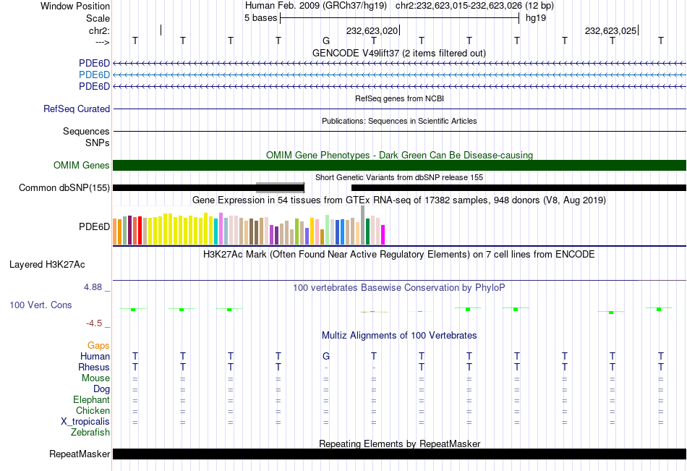The image size is (687, 471).
Task: Click the 4.88 PhyloP upper scale value
Action: coord(93,287)
